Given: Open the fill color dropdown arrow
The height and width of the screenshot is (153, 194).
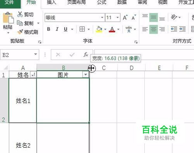Looking at the screenshot, I should [105, 29].
